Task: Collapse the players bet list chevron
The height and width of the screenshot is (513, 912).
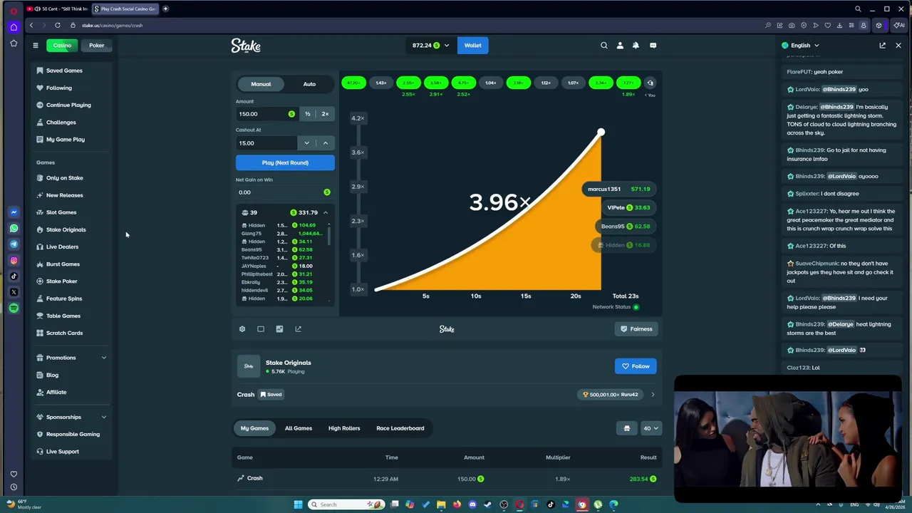Action: (326, 212)
